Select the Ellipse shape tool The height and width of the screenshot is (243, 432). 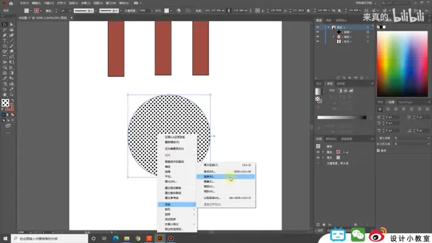pyautogui.click(x=5, y=46)
